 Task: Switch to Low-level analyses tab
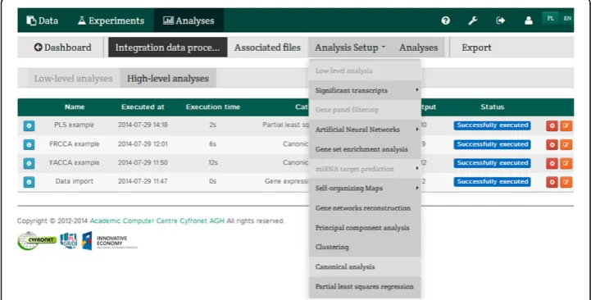pos(74,79)
